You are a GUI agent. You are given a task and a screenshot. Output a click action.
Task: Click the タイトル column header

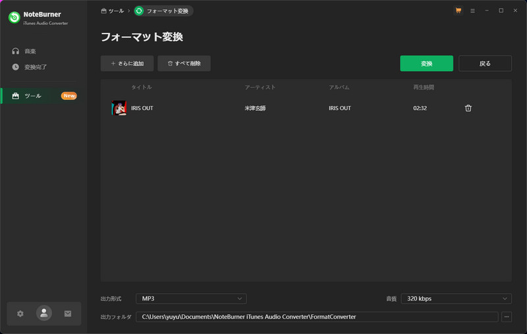click(142, 87)
